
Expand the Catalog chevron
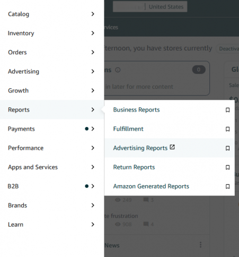tap(93, 14)
